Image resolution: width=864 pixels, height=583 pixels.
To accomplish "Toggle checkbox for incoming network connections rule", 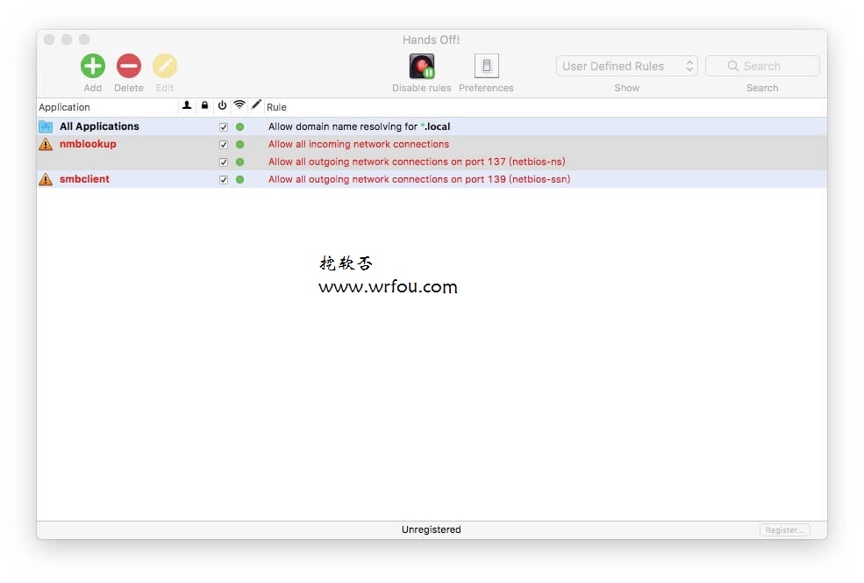I will pos(223,145).
